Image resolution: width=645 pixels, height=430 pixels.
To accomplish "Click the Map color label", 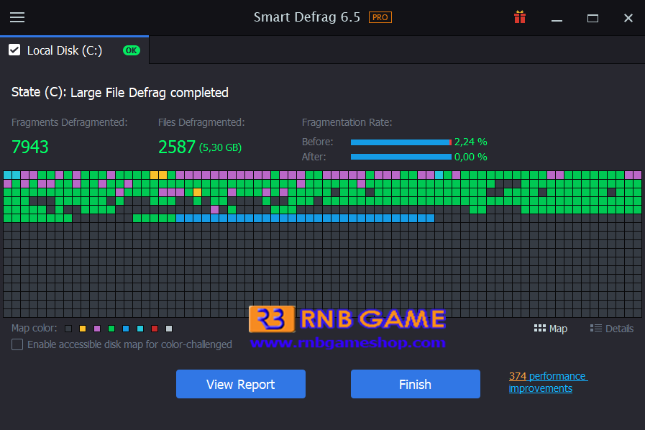I will [34, 328].
